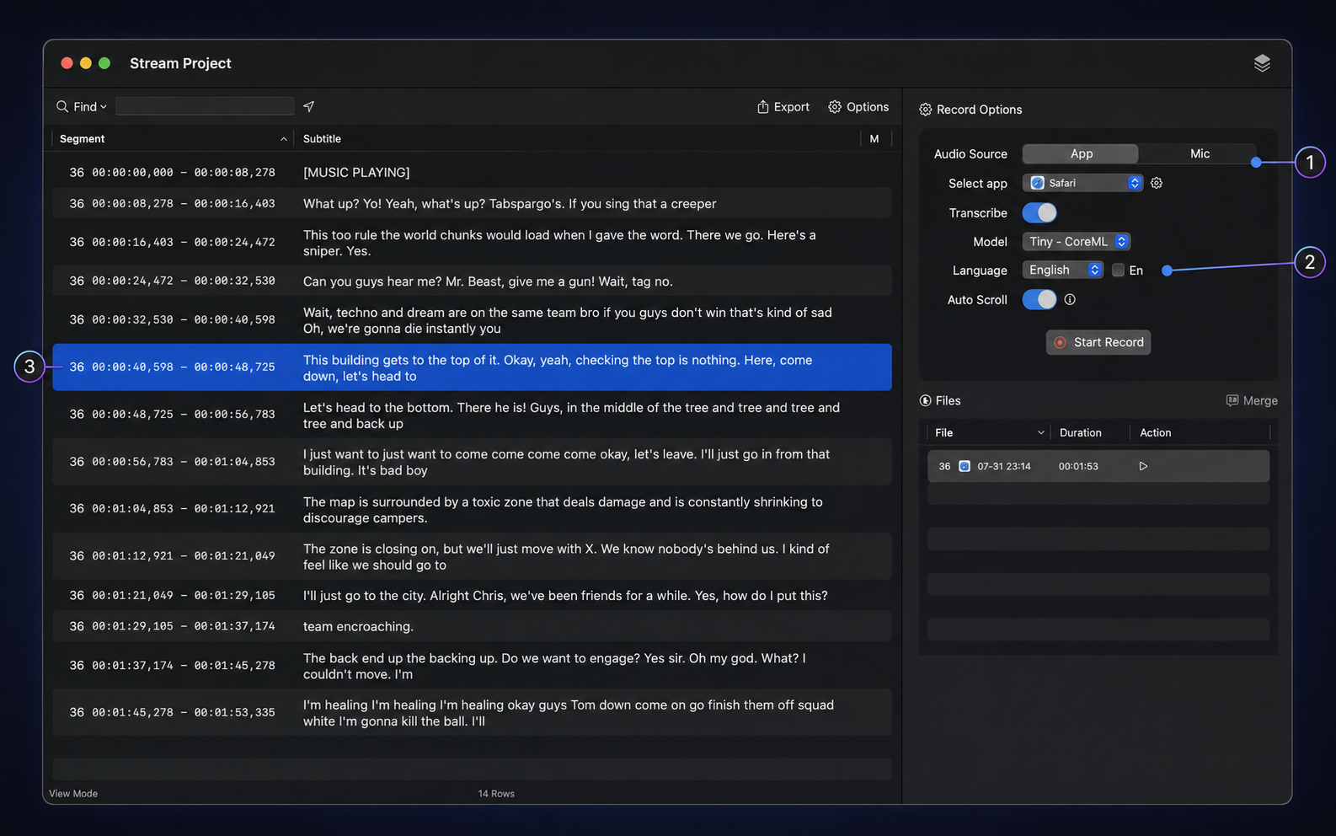Click View Mode in status bar
The height and width of the screenshot is (836, 1336).
(73, 793)
